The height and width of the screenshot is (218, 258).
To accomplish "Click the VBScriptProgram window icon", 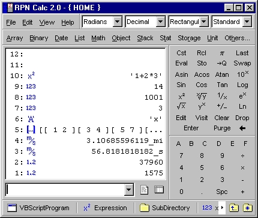I will (x=12, y=208).
